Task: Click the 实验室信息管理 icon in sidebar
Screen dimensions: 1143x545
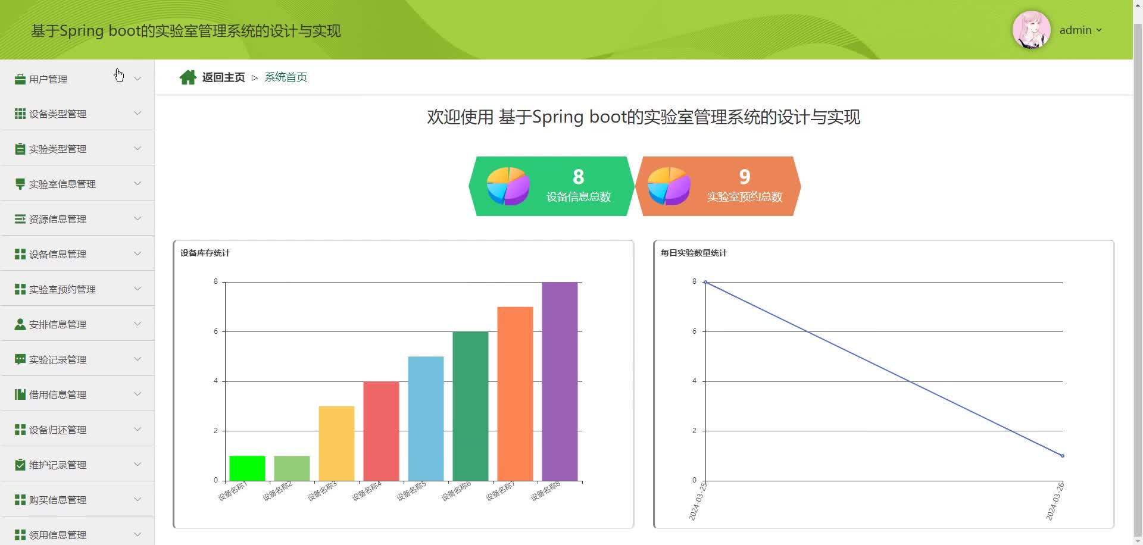Action: (20, 184)
